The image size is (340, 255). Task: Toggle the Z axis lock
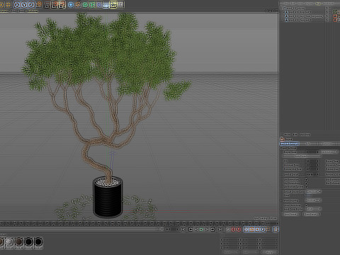tap(31, 4)
